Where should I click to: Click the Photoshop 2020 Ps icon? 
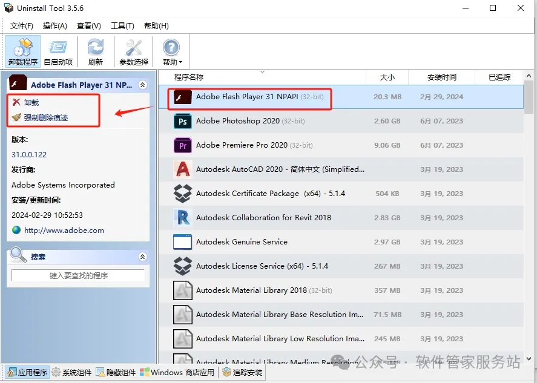[x=183, y=121]
